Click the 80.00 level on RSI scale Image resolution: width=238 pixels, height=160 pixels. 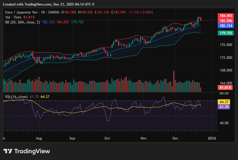(x=224, y=93)
